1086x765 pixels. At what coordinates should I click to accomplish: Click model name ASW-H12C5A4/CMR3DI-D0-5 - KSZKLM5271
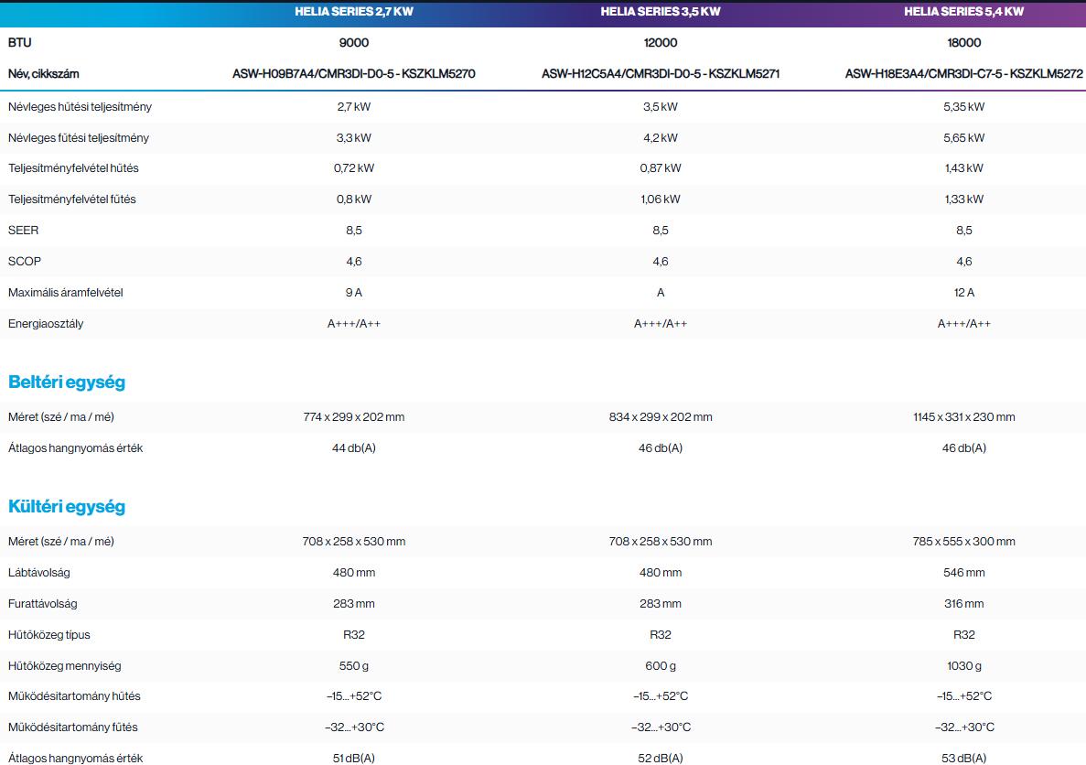[x=660, y=74]
